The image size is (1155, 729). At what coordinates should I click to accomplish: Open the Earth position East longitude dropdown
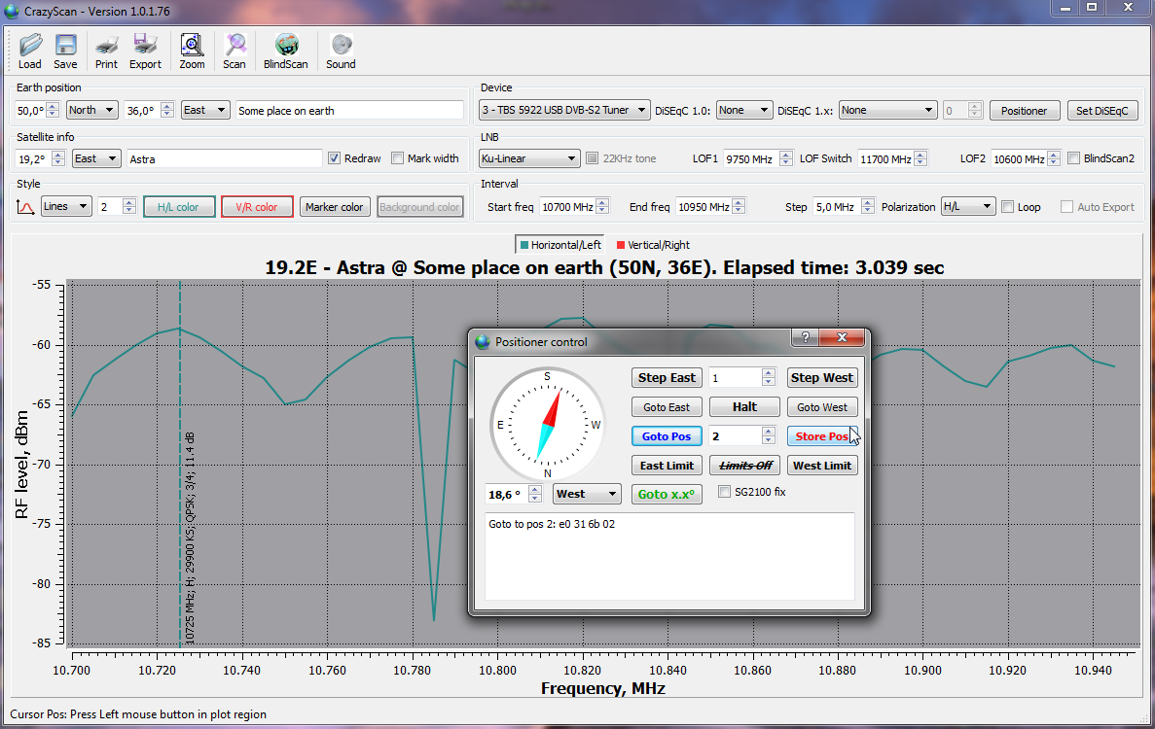click(x=205, y=111)
